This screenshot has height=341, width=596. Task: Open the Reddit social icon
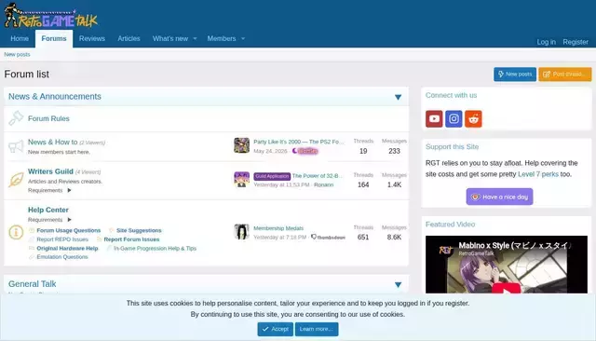tap(473, 118)
